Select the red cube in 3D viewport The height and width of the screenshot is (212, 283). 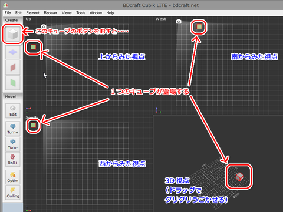239,177
